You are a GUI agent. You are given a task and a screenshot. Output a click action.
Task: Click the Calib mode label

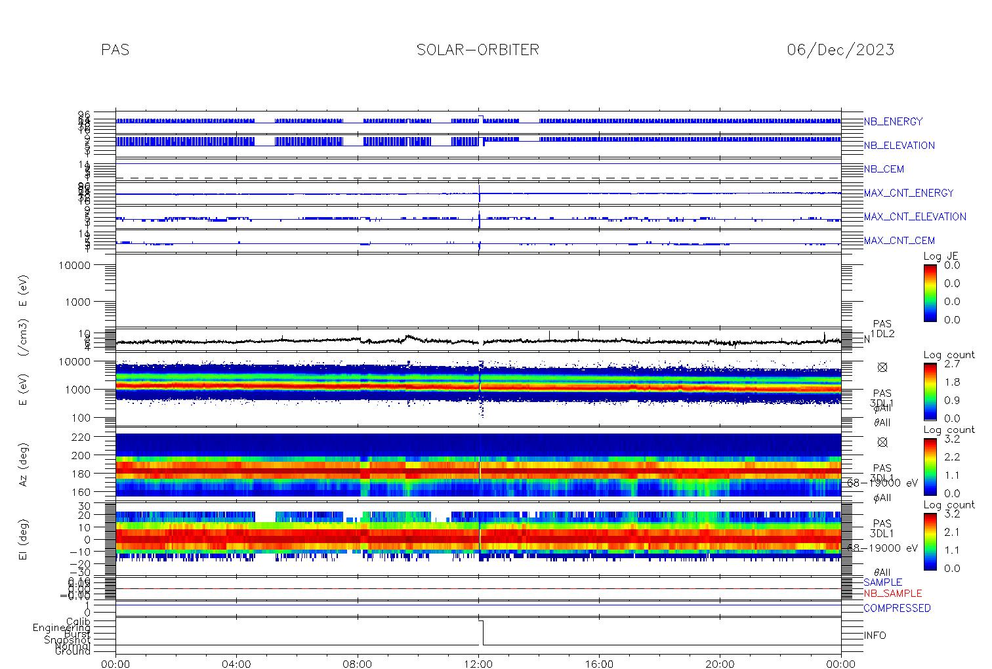(x=78, y=621)
